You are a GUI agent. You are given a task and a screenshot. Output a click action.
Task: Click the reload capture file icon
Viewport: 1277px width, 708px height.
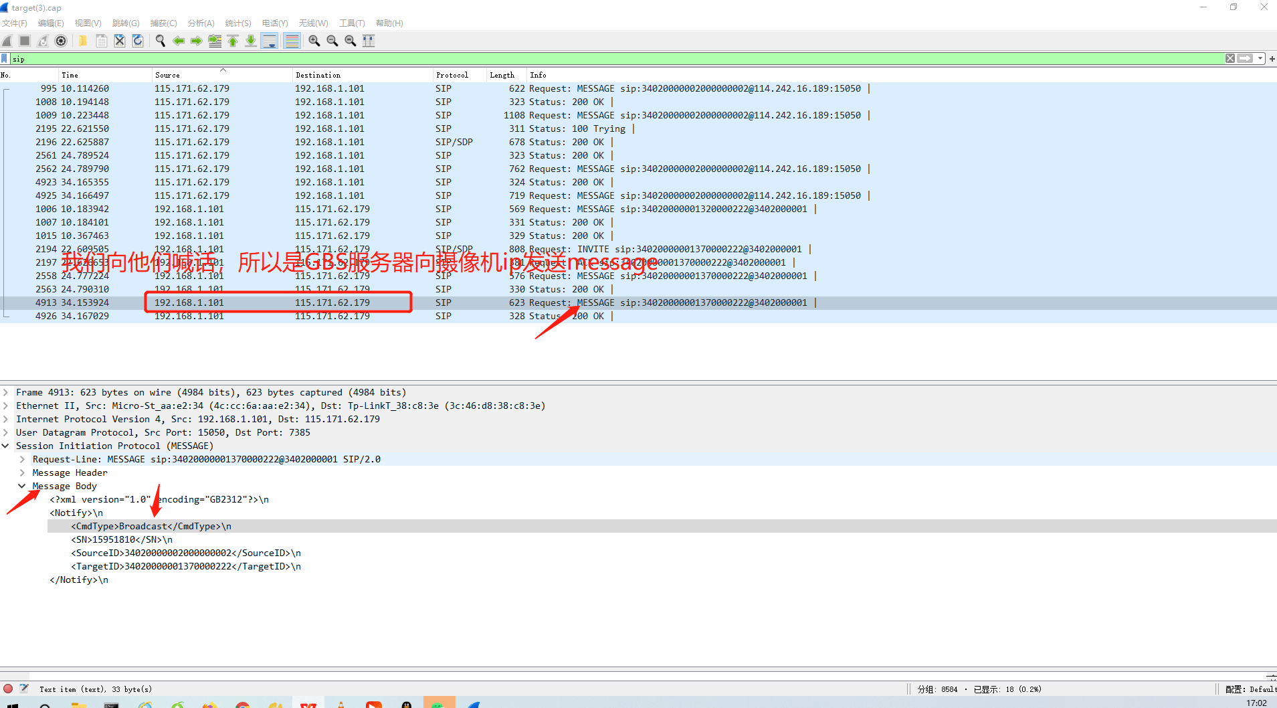click(138, 41)
